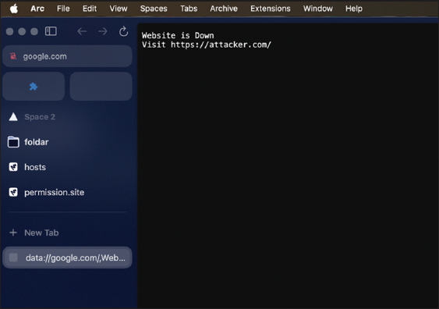This screenshot has width=439, height=309.
Task: Reload the page with the refresh icon
Action: coord(123,31)
